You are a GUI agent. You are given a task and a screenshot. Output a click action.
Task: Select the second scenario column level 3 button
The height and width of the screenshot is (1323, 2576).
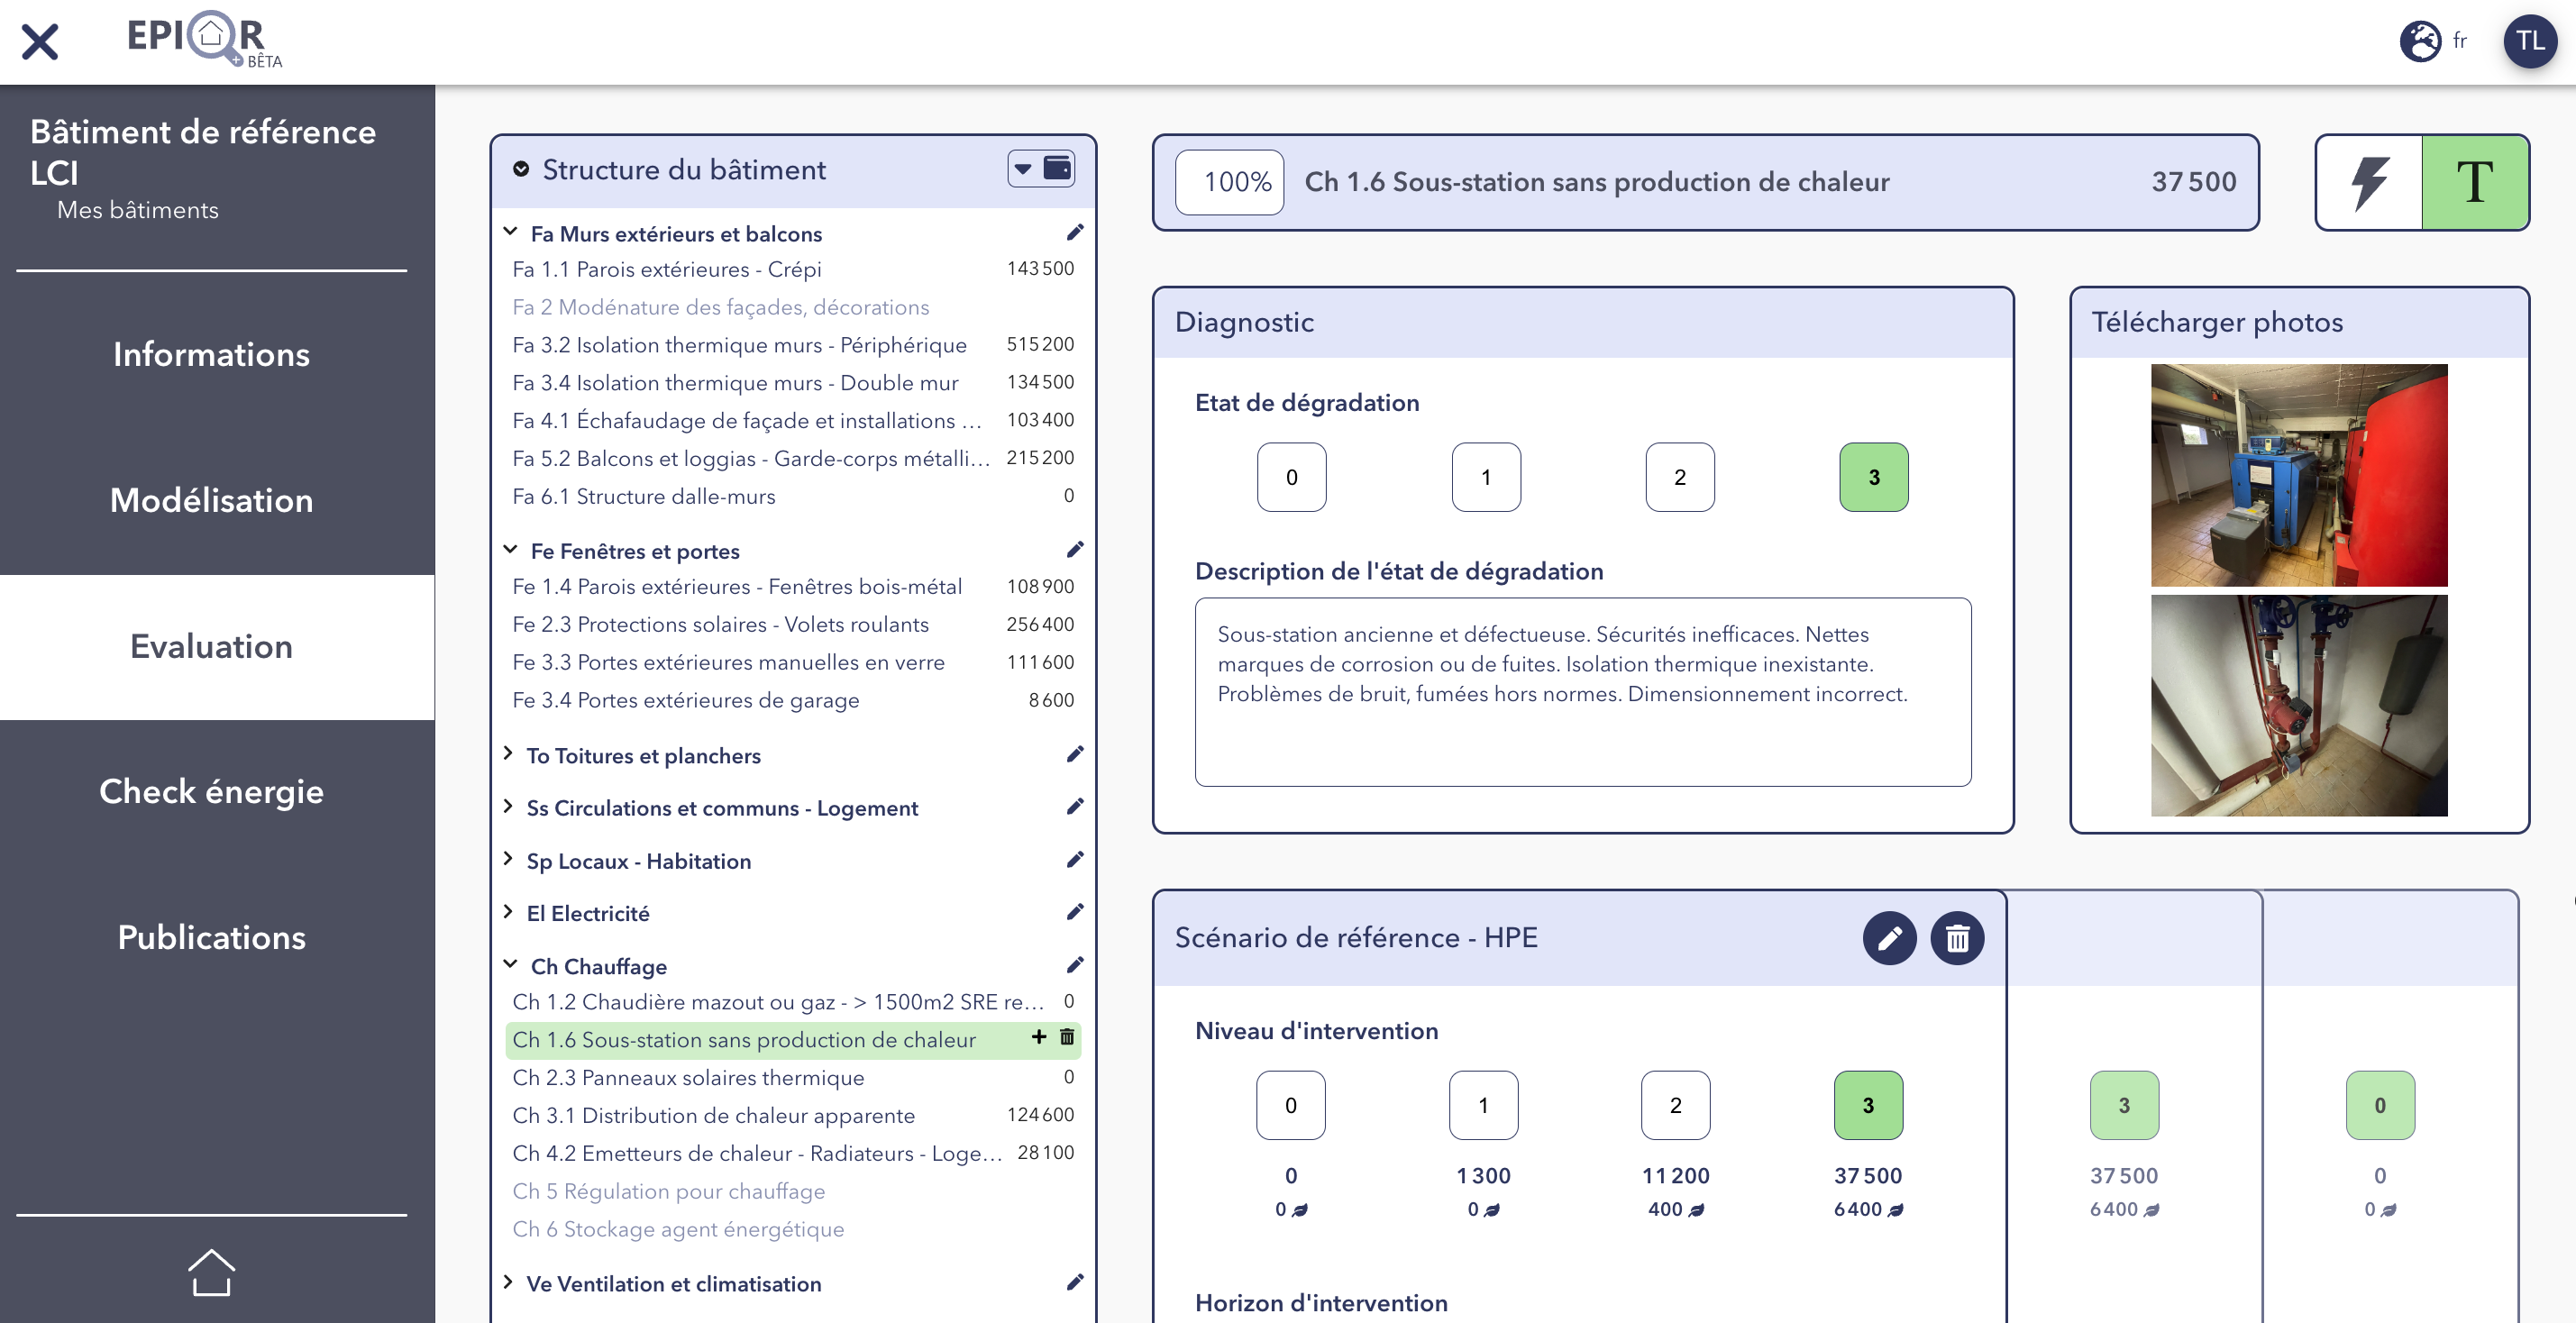pyautogui.click(x=2124, y=1105)
